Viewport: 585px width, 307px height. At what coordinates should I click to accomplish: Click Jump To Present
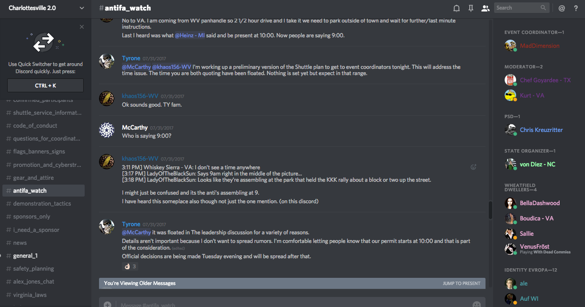click(x=461, y=284)
